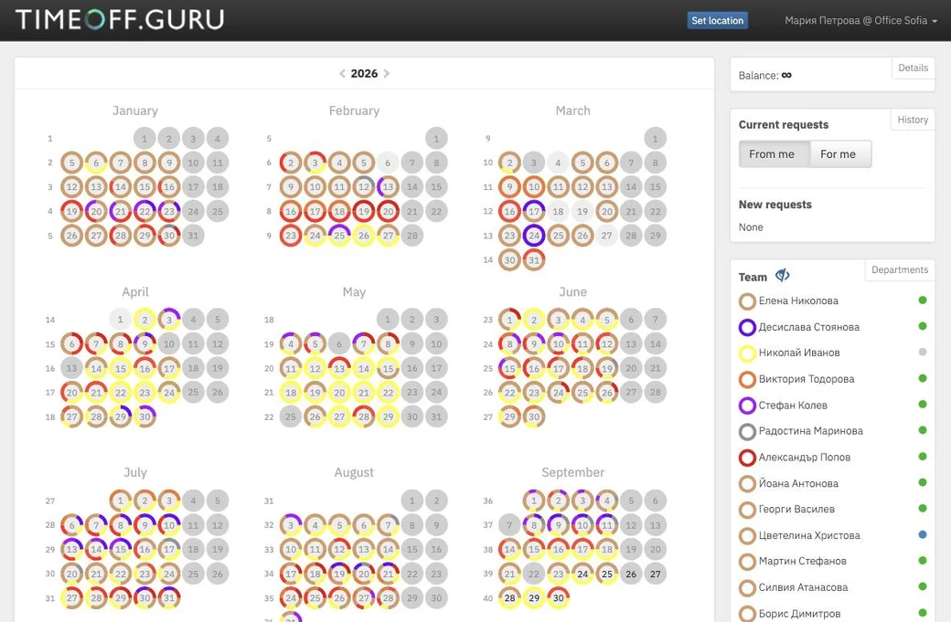Viewport: 951px width, 622px height.
Task: Pick January 20 on the calendar
Action: pyautogui.click(x=96, y=211)
